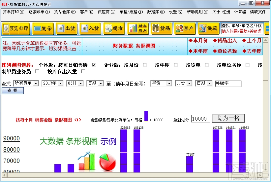The width and height of the screenshot is (271, 182).
Task: Launch the 超市 supermarket icon
Action: point(114,28)
